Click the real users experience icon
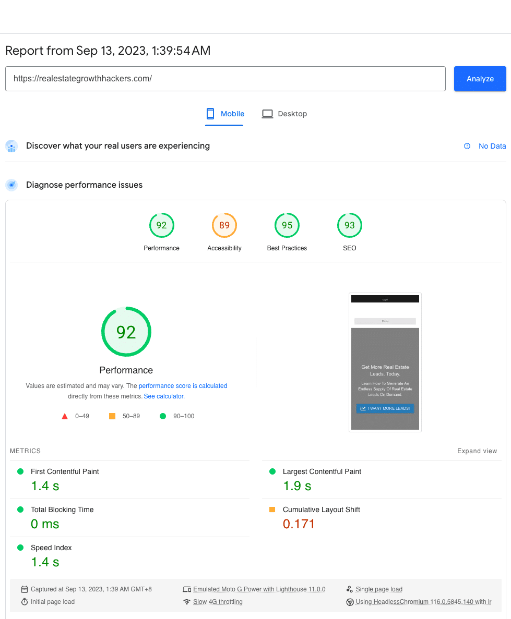This screenshot has width=511, height=619. [x=11, y=146]
